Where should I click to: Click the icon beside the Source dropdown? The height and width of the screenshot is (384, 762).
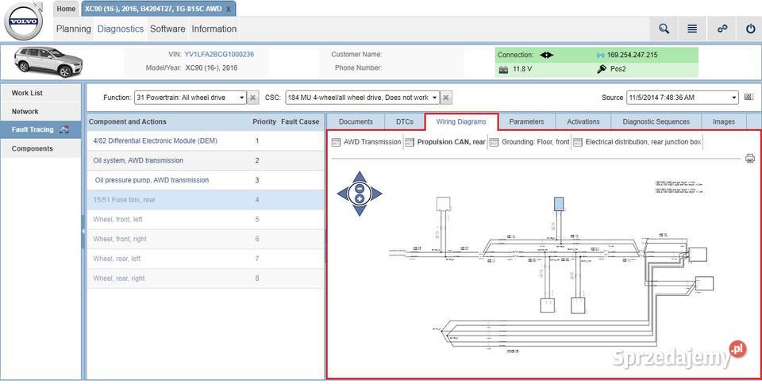tap(749, 97)
